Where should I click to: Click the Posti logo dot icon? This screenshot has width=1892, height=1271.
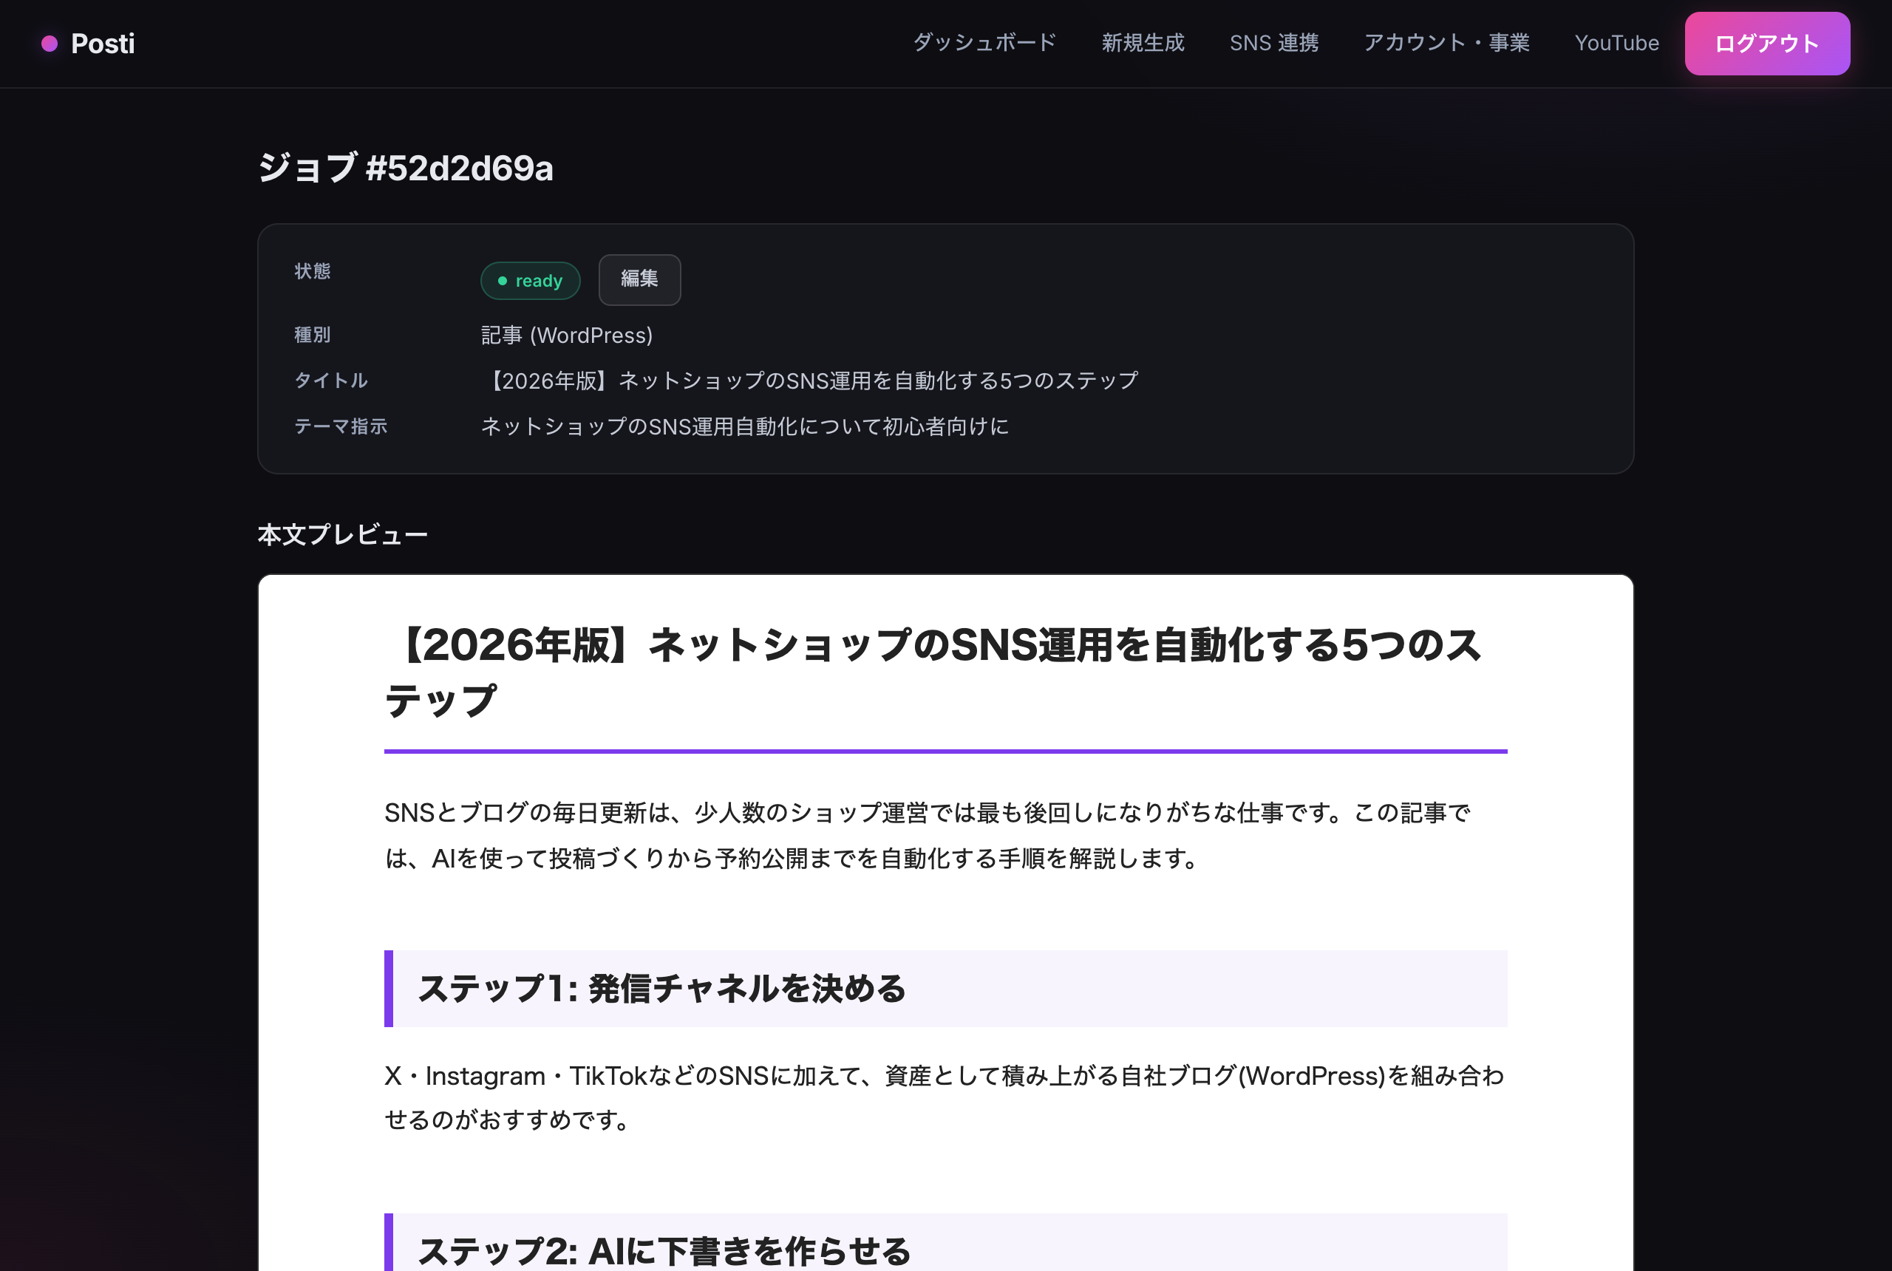point(50,44)
